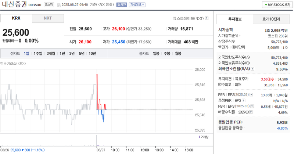The height and width of the screenshot is (154, 294).
Task: Click 코스피 236위 rank text
Action: pyautogui.click(x=278, y=36)
